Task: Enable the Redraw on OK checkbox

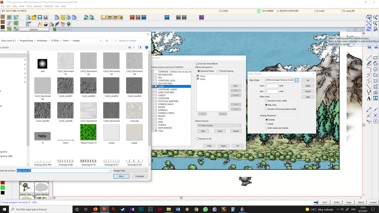Action: pyautogui.click(x=197, y=139)
